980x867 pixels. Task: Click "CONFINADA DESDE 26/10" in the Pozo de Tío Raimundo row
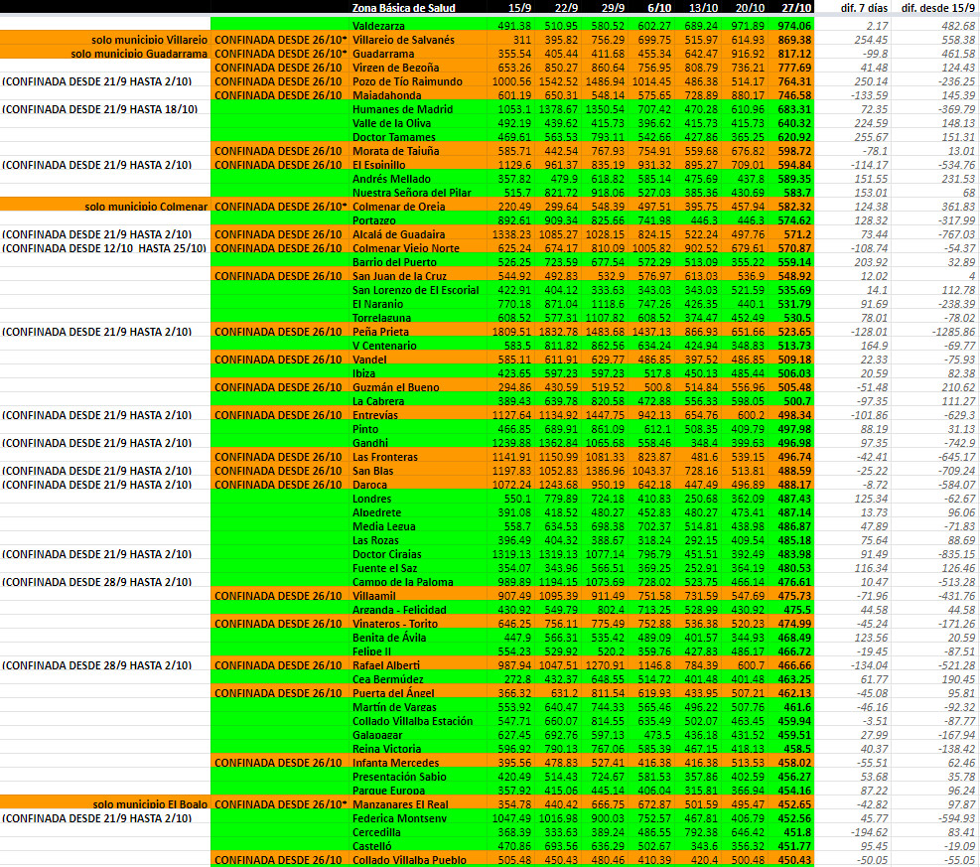278,81
